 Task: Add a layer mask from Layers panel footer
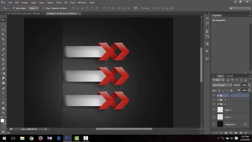(226, 133)
